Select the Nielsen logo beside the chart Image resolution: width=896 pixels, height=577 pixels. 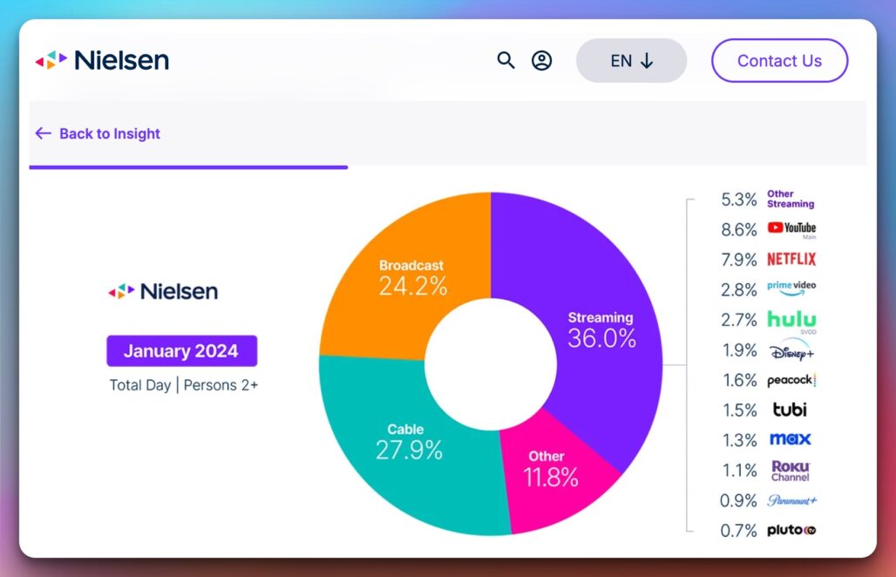[x=163, y=291]
